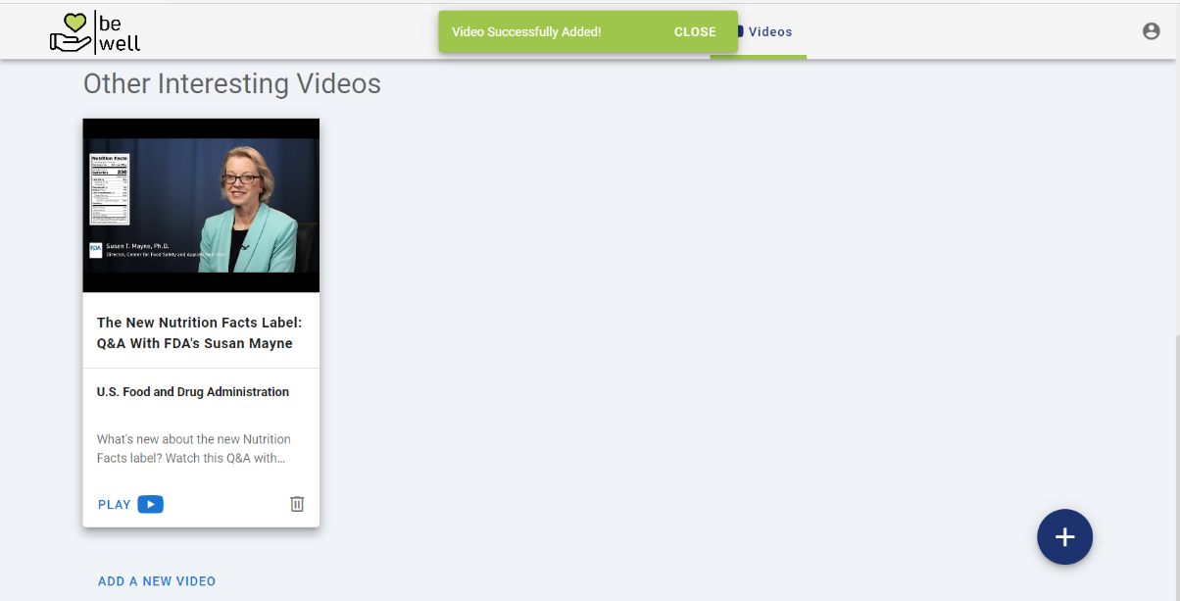Screen dimensions: 1180x601
Task: Click PLAY text on the video card
Action: coord(114,505)
